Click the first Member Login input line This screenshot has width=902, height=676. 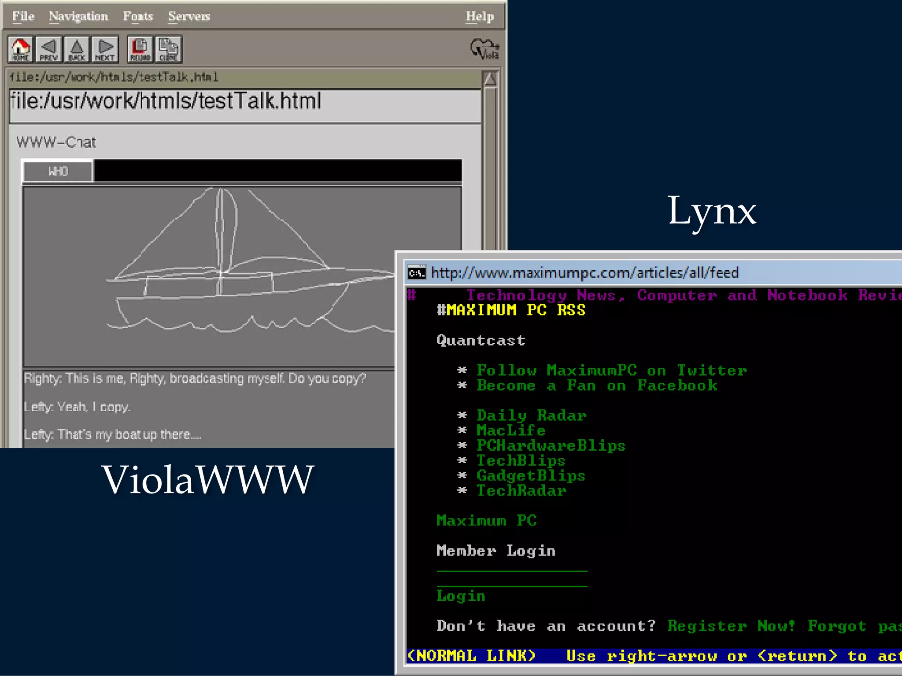(512, 571)
